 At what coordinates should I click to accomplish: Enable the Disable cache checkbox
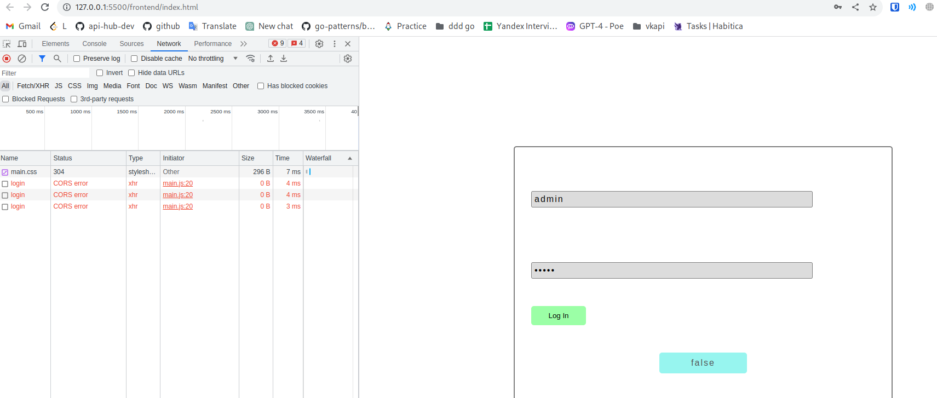pyautogui.click(x=134, y=59)
